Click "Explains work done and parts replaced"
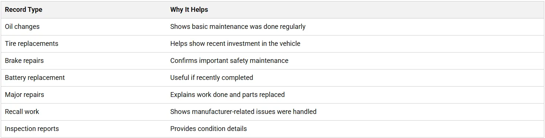 tap(227, 95)
